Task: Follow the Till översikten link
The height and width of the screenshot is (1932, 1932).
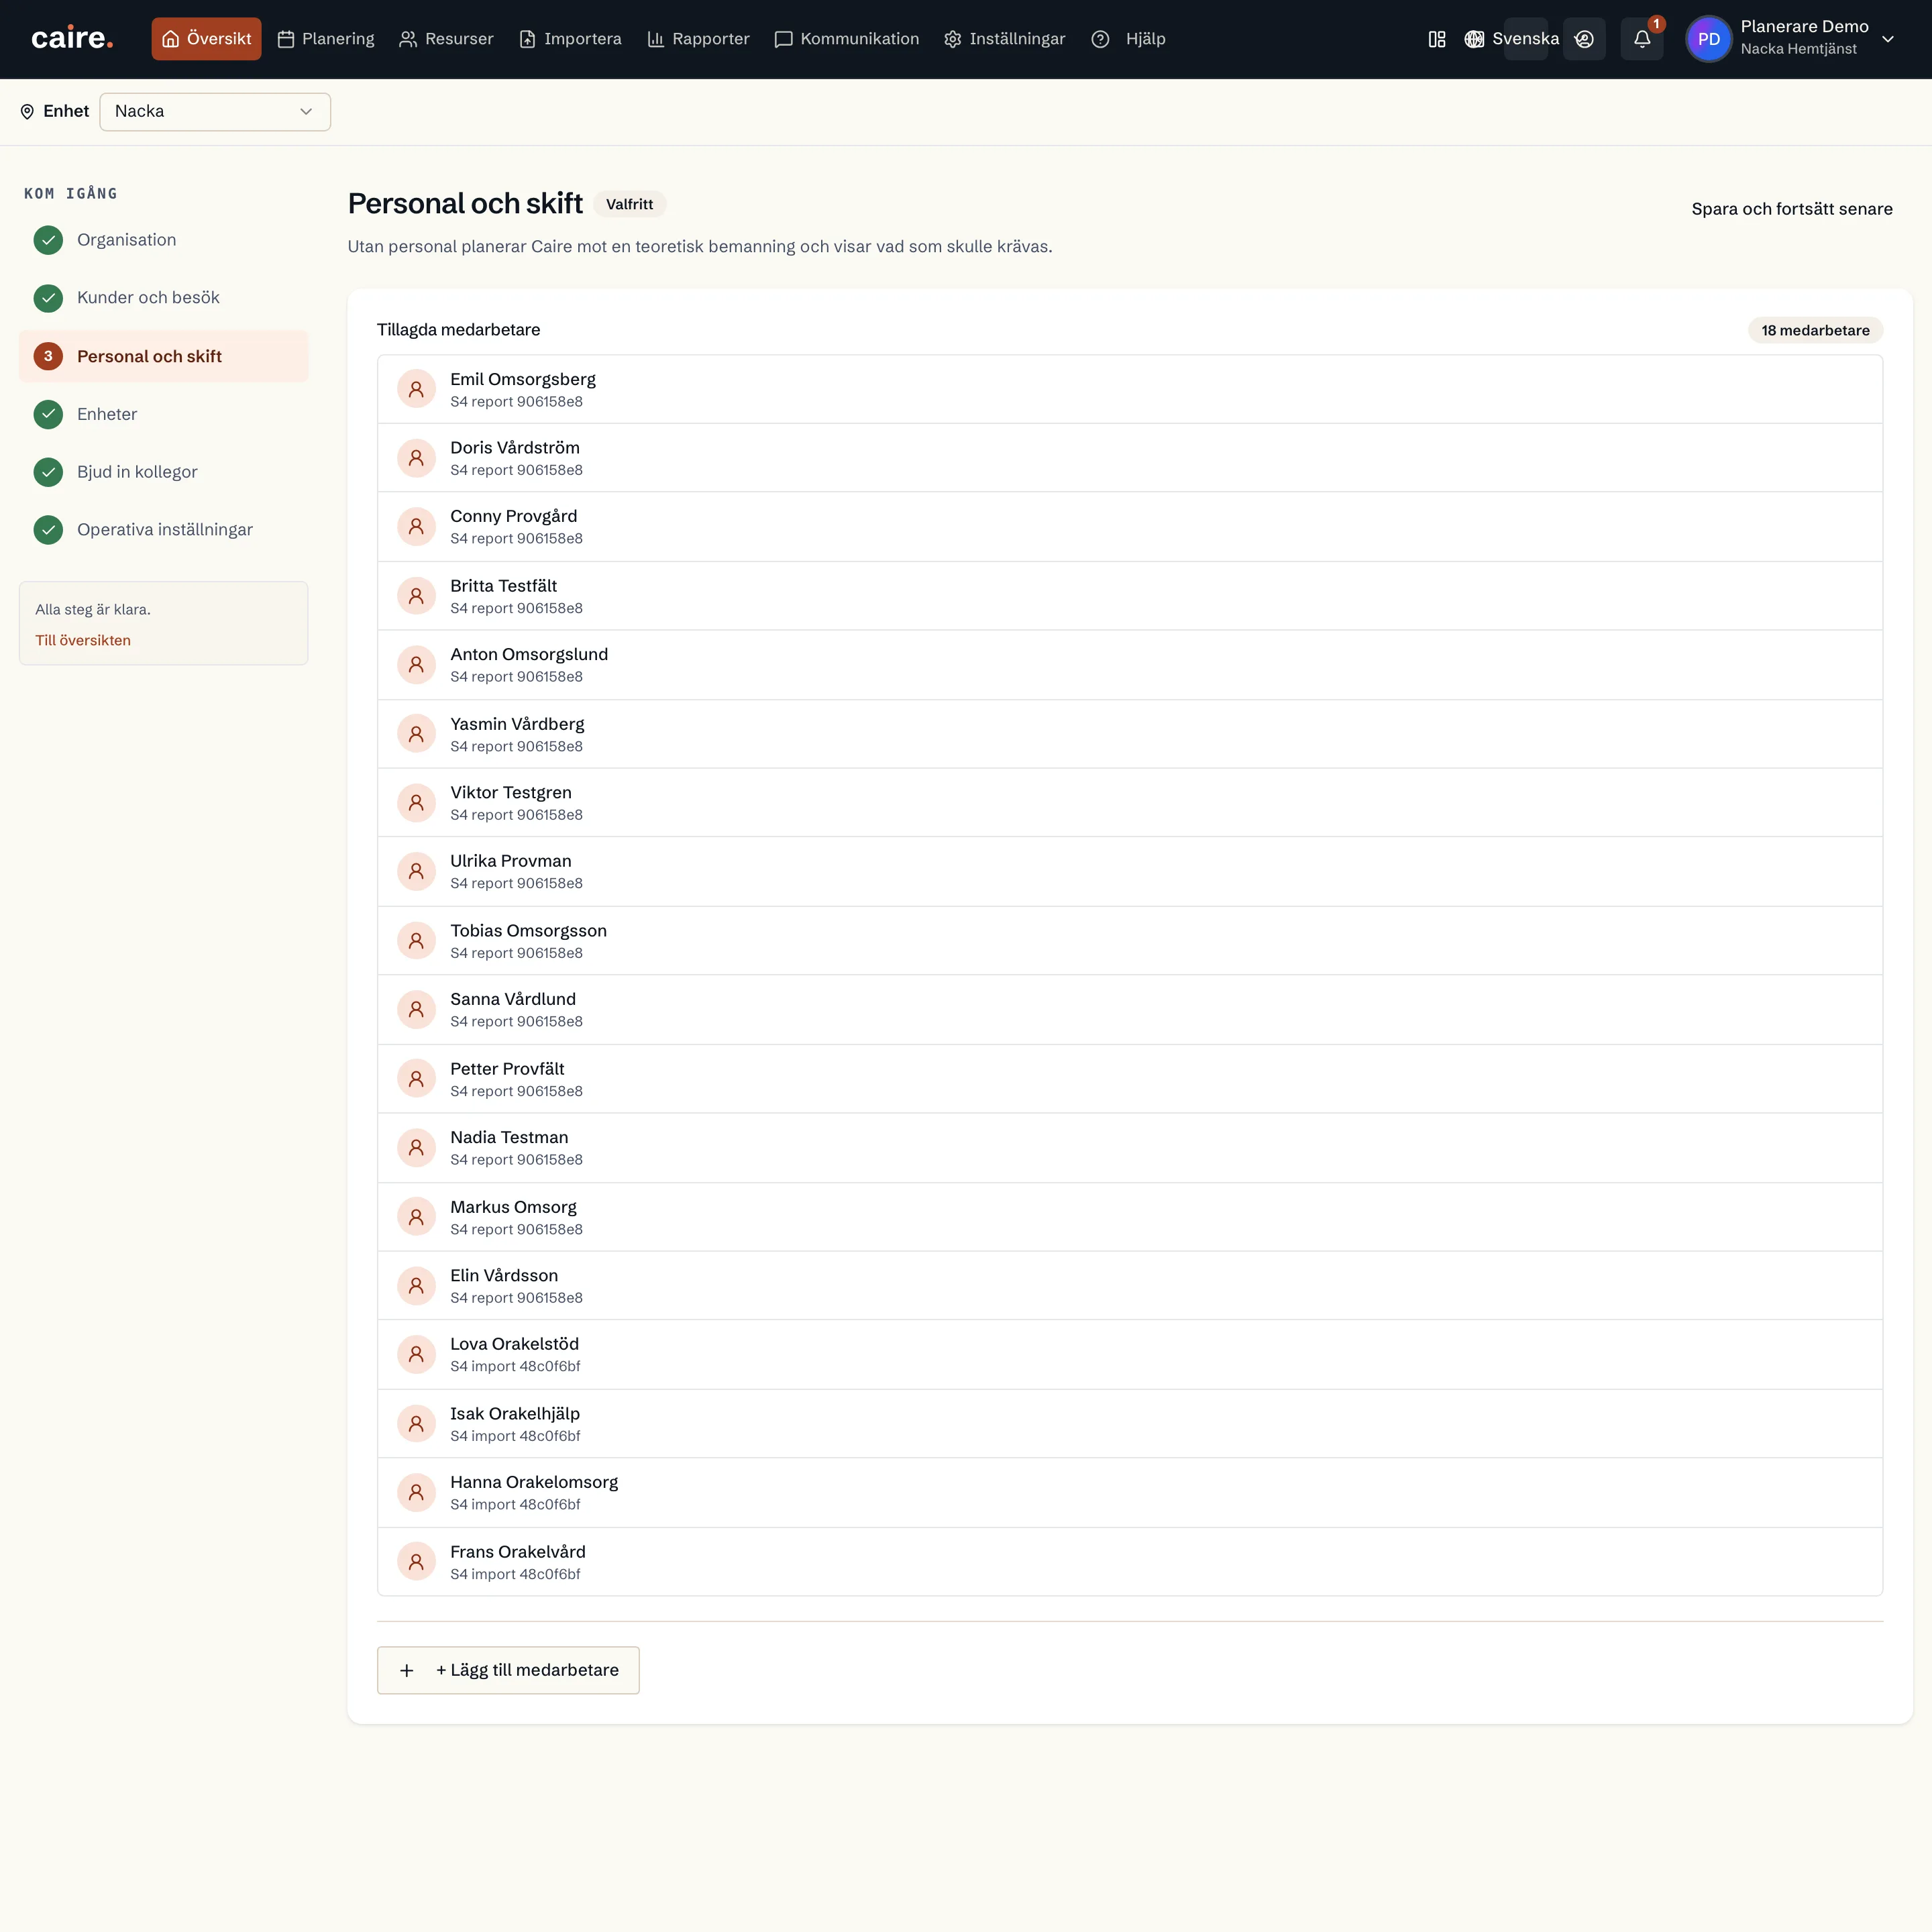Action: coord(83,640)
